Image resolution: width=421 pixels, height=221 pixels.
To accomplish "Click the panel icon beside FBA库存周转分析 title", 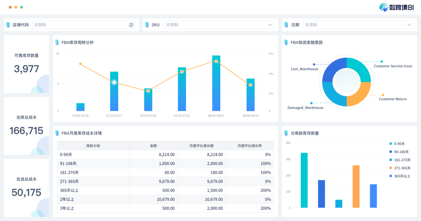I will 57,42.
